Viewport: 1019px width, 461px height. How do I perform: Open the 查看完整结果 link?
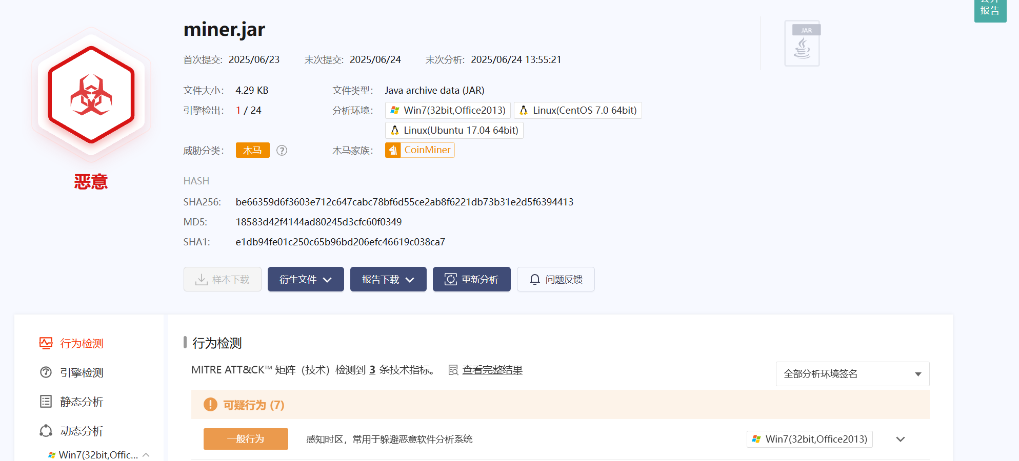492,370
